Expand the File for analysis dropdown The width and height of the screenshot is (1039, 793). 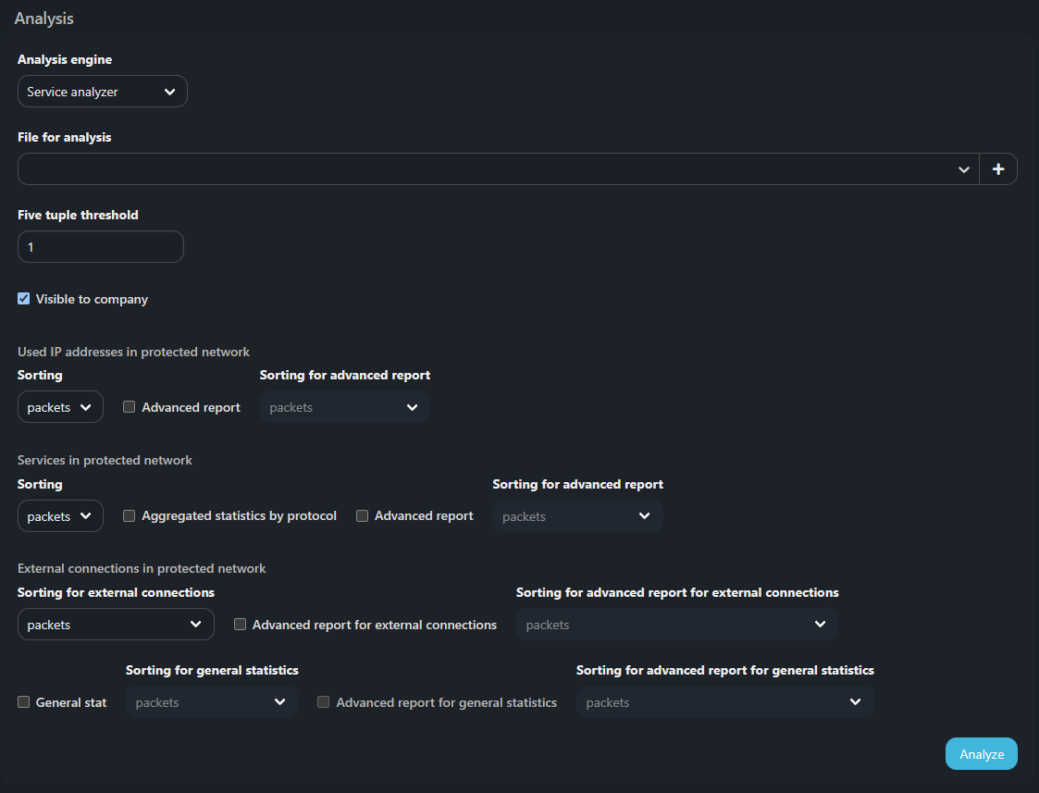pos(498,169)
